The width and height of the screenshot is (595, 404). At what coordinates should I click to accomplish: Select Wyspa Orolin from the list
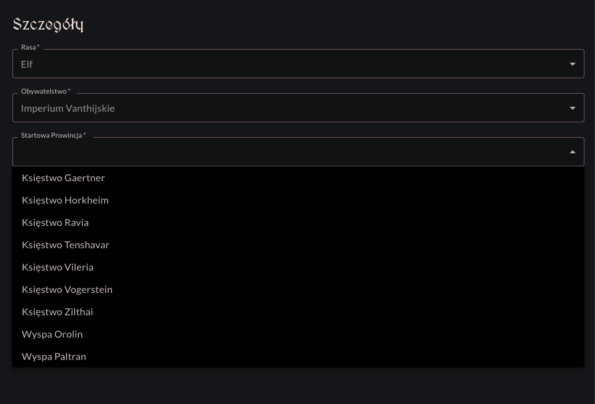pyautogui.click(x=298, y=334)
